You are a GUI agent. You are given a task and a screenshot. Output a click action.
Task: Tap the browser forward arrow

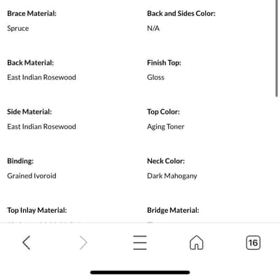click(83, 243)
